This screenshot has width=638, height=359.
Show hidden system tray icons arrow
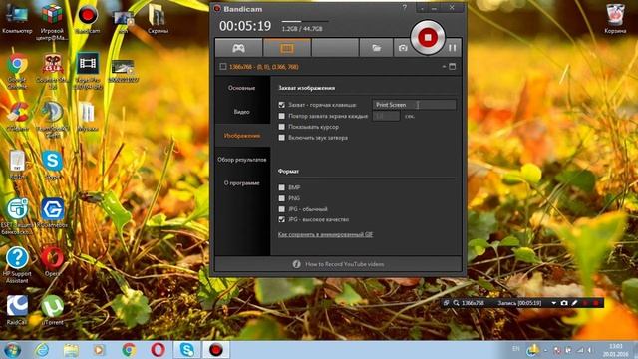[545, 350]
